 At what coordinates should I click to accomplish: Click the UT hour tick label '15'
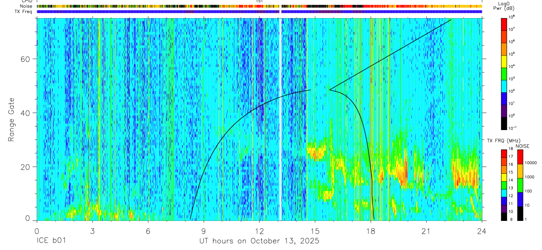(315, 231)
